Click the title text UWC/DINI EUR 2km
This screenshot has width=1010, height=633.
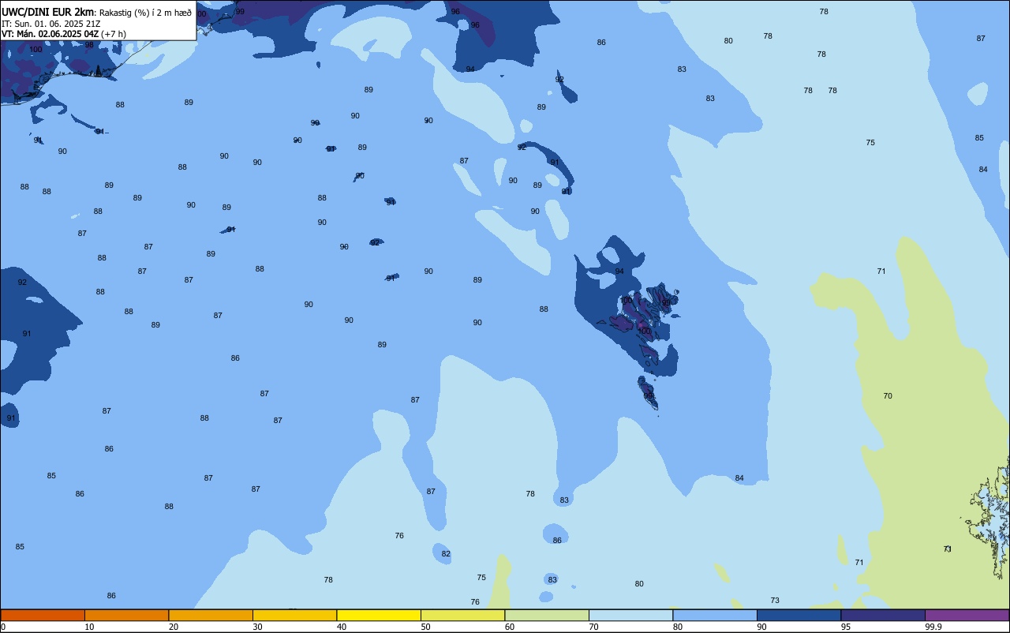pos(48,12)
